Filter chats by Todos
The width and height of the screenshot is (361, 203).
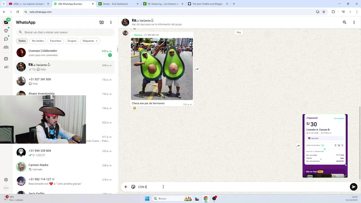[22, 41]
